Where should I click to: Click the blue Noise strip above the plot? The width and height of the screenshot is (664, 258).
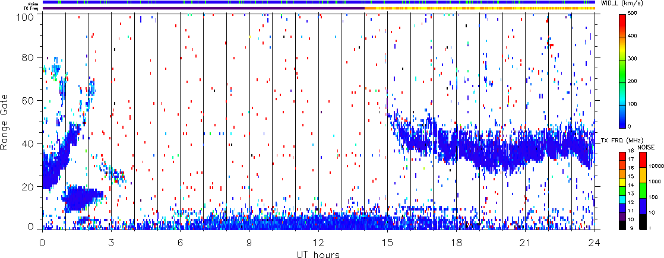(x=318, y=2)
